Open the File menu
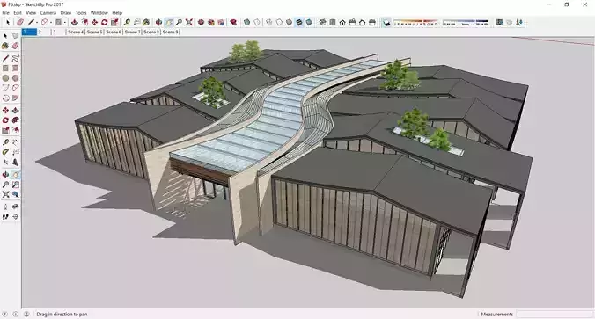The width and height of the screenshot is (595, 319). coord(5,12)
